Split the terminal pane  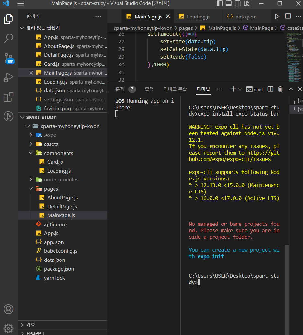(270, 89)
